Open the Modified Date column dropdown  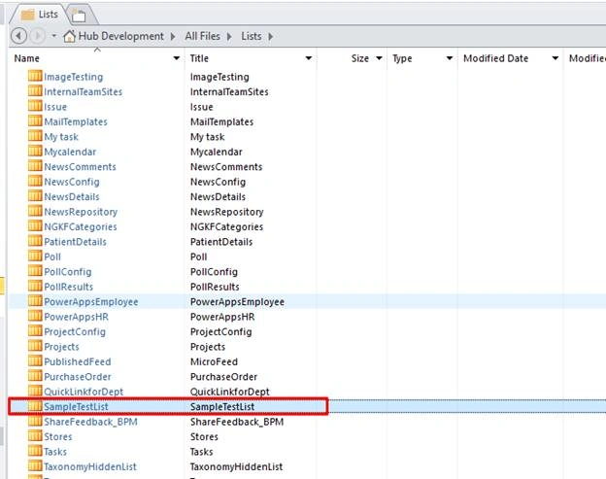(x=555, y=58)
